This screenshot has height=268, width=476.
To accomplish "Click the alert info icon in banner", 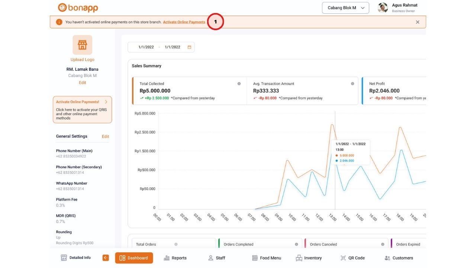I will coord(59,22).
